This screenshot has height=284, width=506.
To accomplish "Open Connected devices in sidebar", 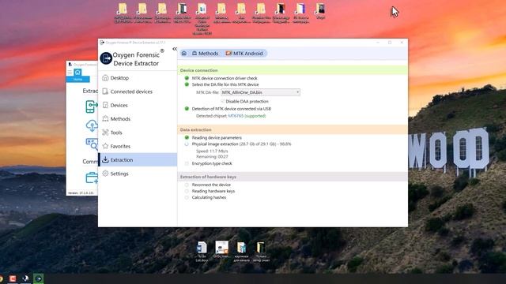I will coord(138,92).
